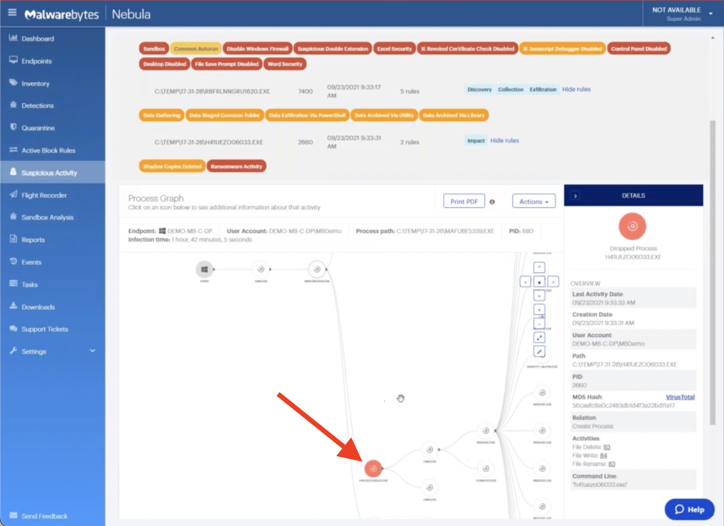Screen dimensions: 724x526
Task: Click the scrollbar up arrow
Action: click(x=713, y=38)
